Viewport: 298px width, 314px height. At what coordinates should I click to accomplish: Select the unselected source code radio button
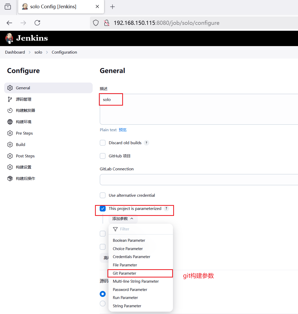103,303
